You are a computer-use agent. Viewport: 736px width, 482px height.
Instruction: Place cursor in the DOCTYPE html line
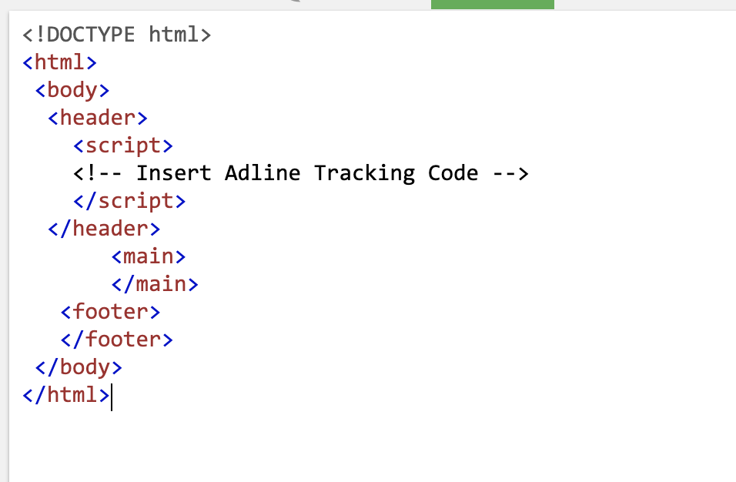coord(117,35)
